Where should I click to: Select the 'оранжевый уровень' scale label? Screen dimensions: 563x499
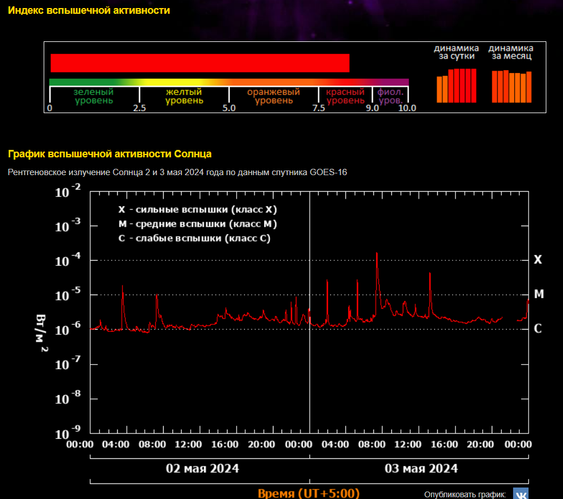pyautogui.click(x=273, y=96)
